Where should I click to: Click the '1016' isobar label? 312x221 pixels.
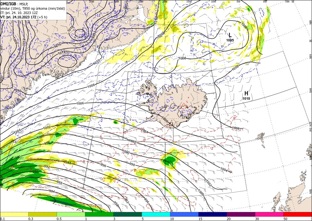tap(58, 45)
